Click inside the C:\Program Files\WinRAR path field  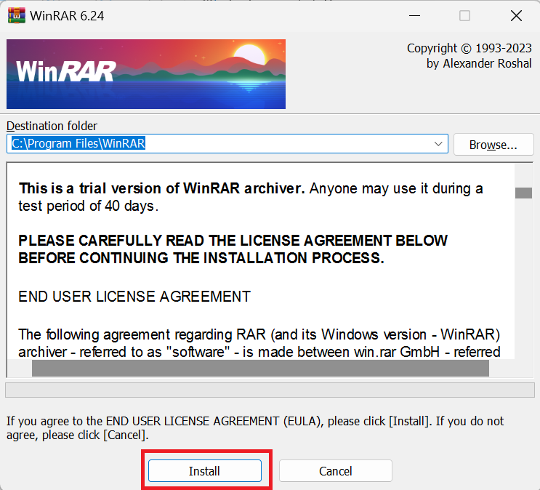220,144
